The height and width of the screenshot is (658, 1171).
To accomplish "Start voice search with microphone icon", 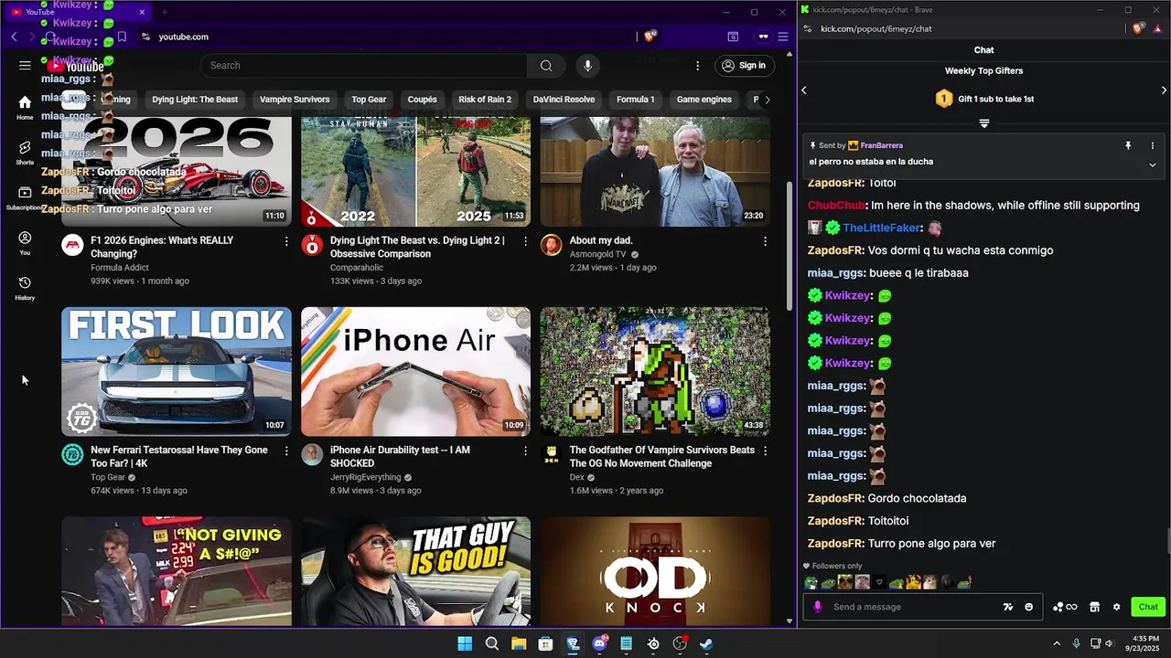I will point(587,66).
